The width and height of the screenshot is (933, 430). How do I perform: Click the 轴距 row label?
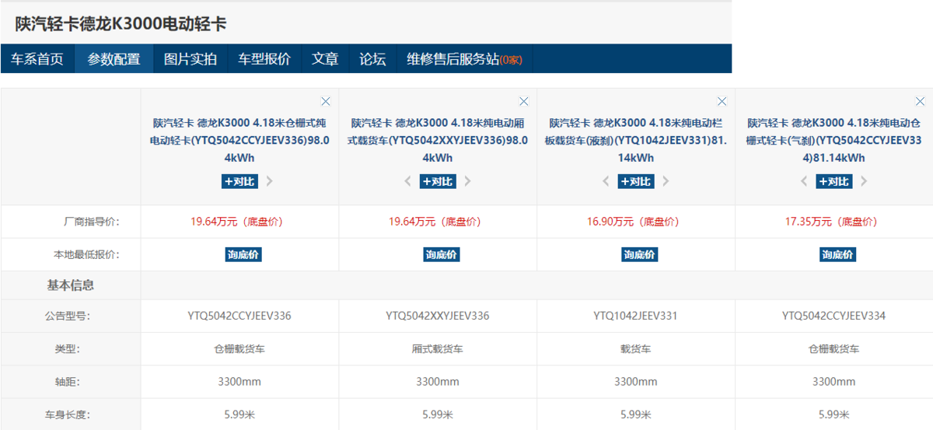coord(68,382)
